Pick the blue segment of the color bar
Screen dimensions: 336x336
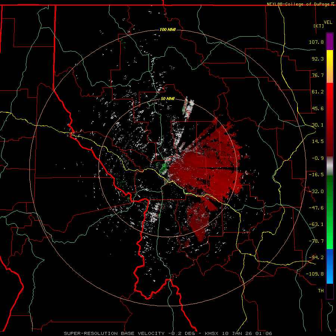[330, 266]
